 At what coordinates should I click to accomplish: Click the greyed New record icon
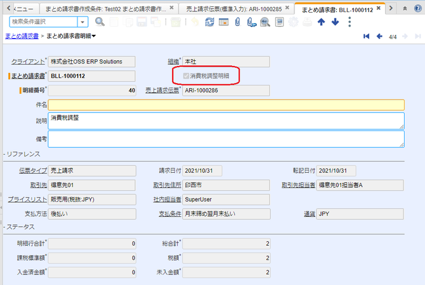click(x=114, y=22)
